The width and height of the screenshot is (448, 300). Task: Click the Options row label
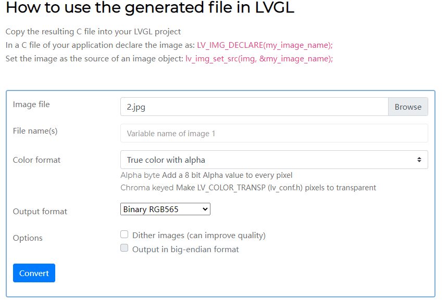28,238
